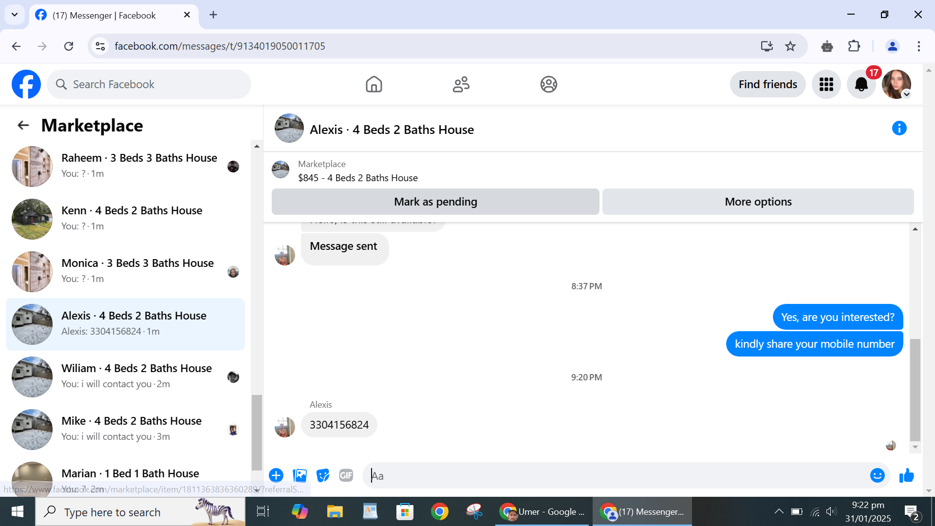This screenshot has width=935, height=526.
Task: Go back from Marketplace list arrow
Action: click(23, 125)
